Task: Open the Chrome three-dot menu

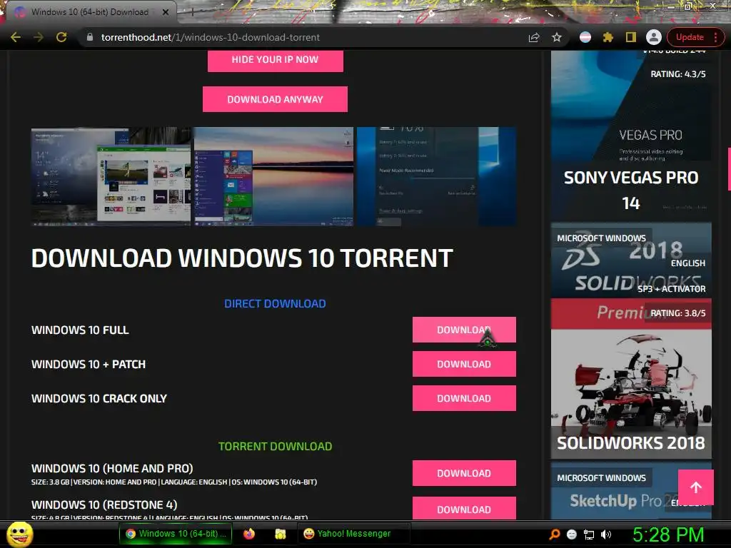Action: 715,37
